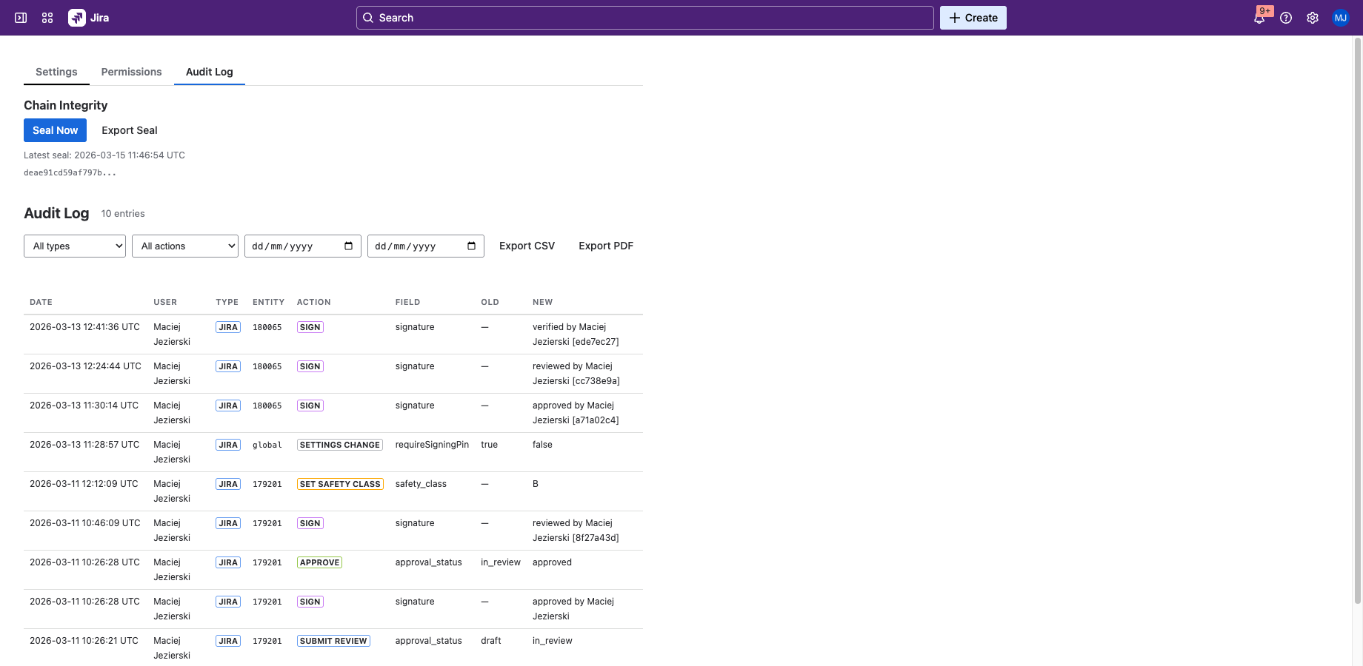Image resolution: width=1363 pixels, height=666 pixels.
Task: Open notifications showing 9+ badge
Action: (x=1259, y=17)
